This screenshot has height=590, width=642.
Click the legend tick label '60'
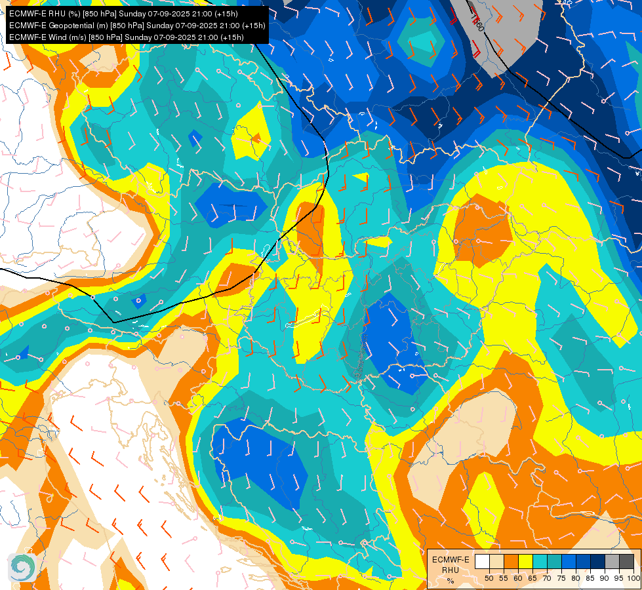click(x=518, y=578)
